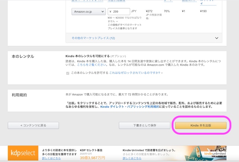Click the 70% royalty rate value
The height and width of the screenshot is (162, 239).
pos(167,12)
